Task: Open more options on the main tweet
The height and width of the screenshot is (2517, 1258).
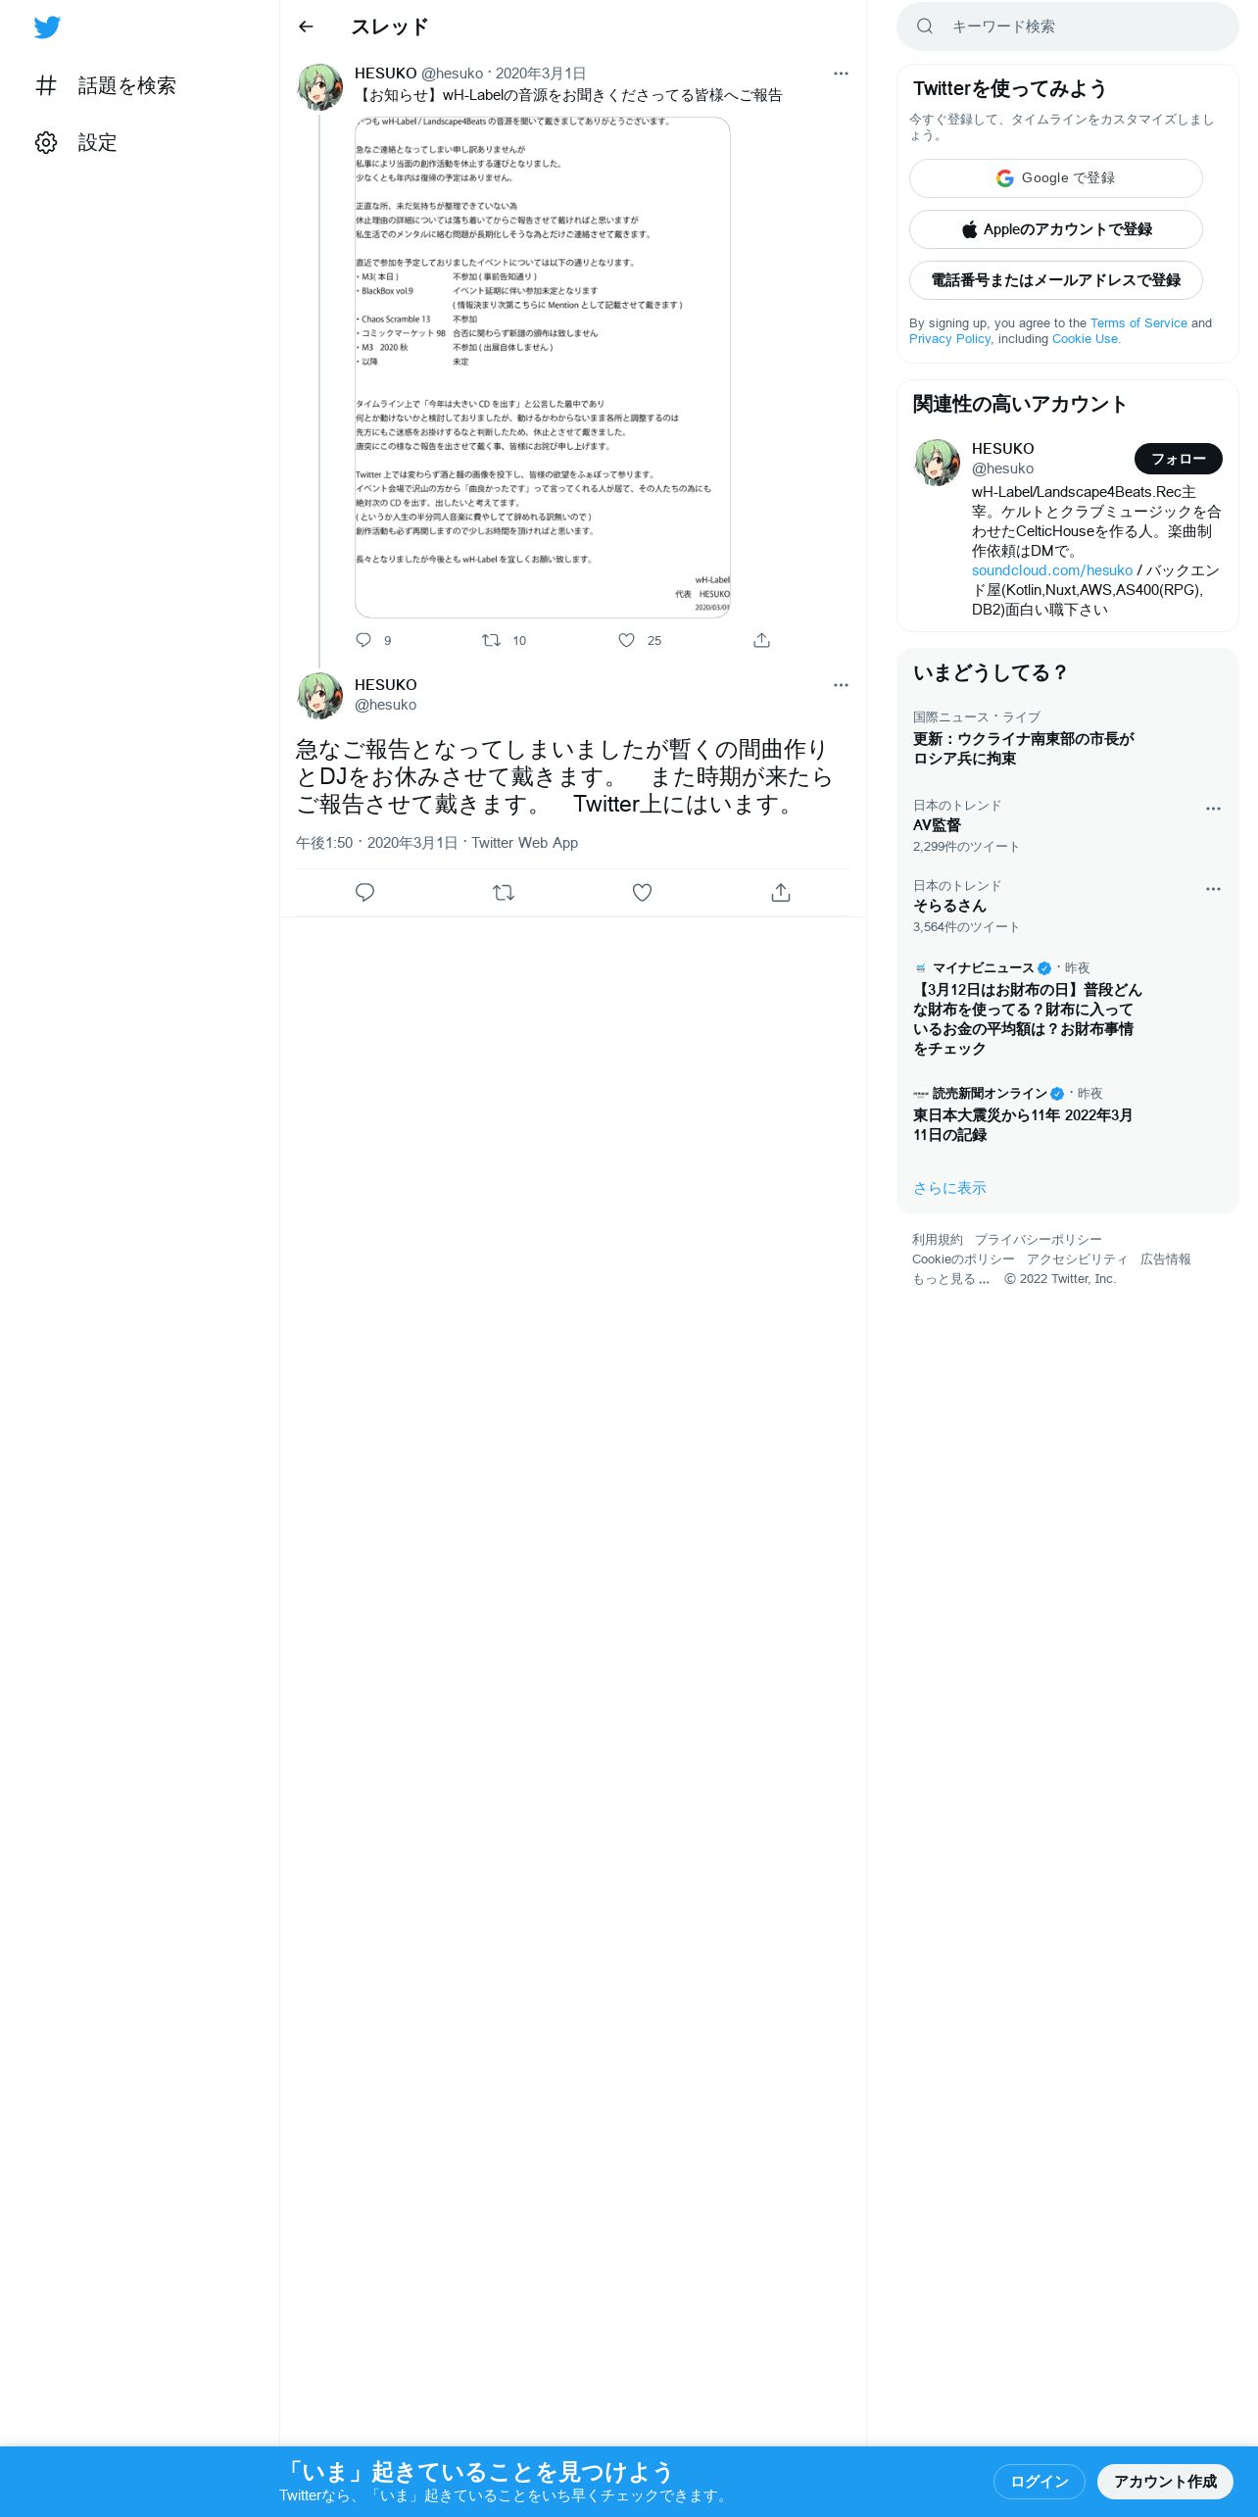Action: coord(841,685)
